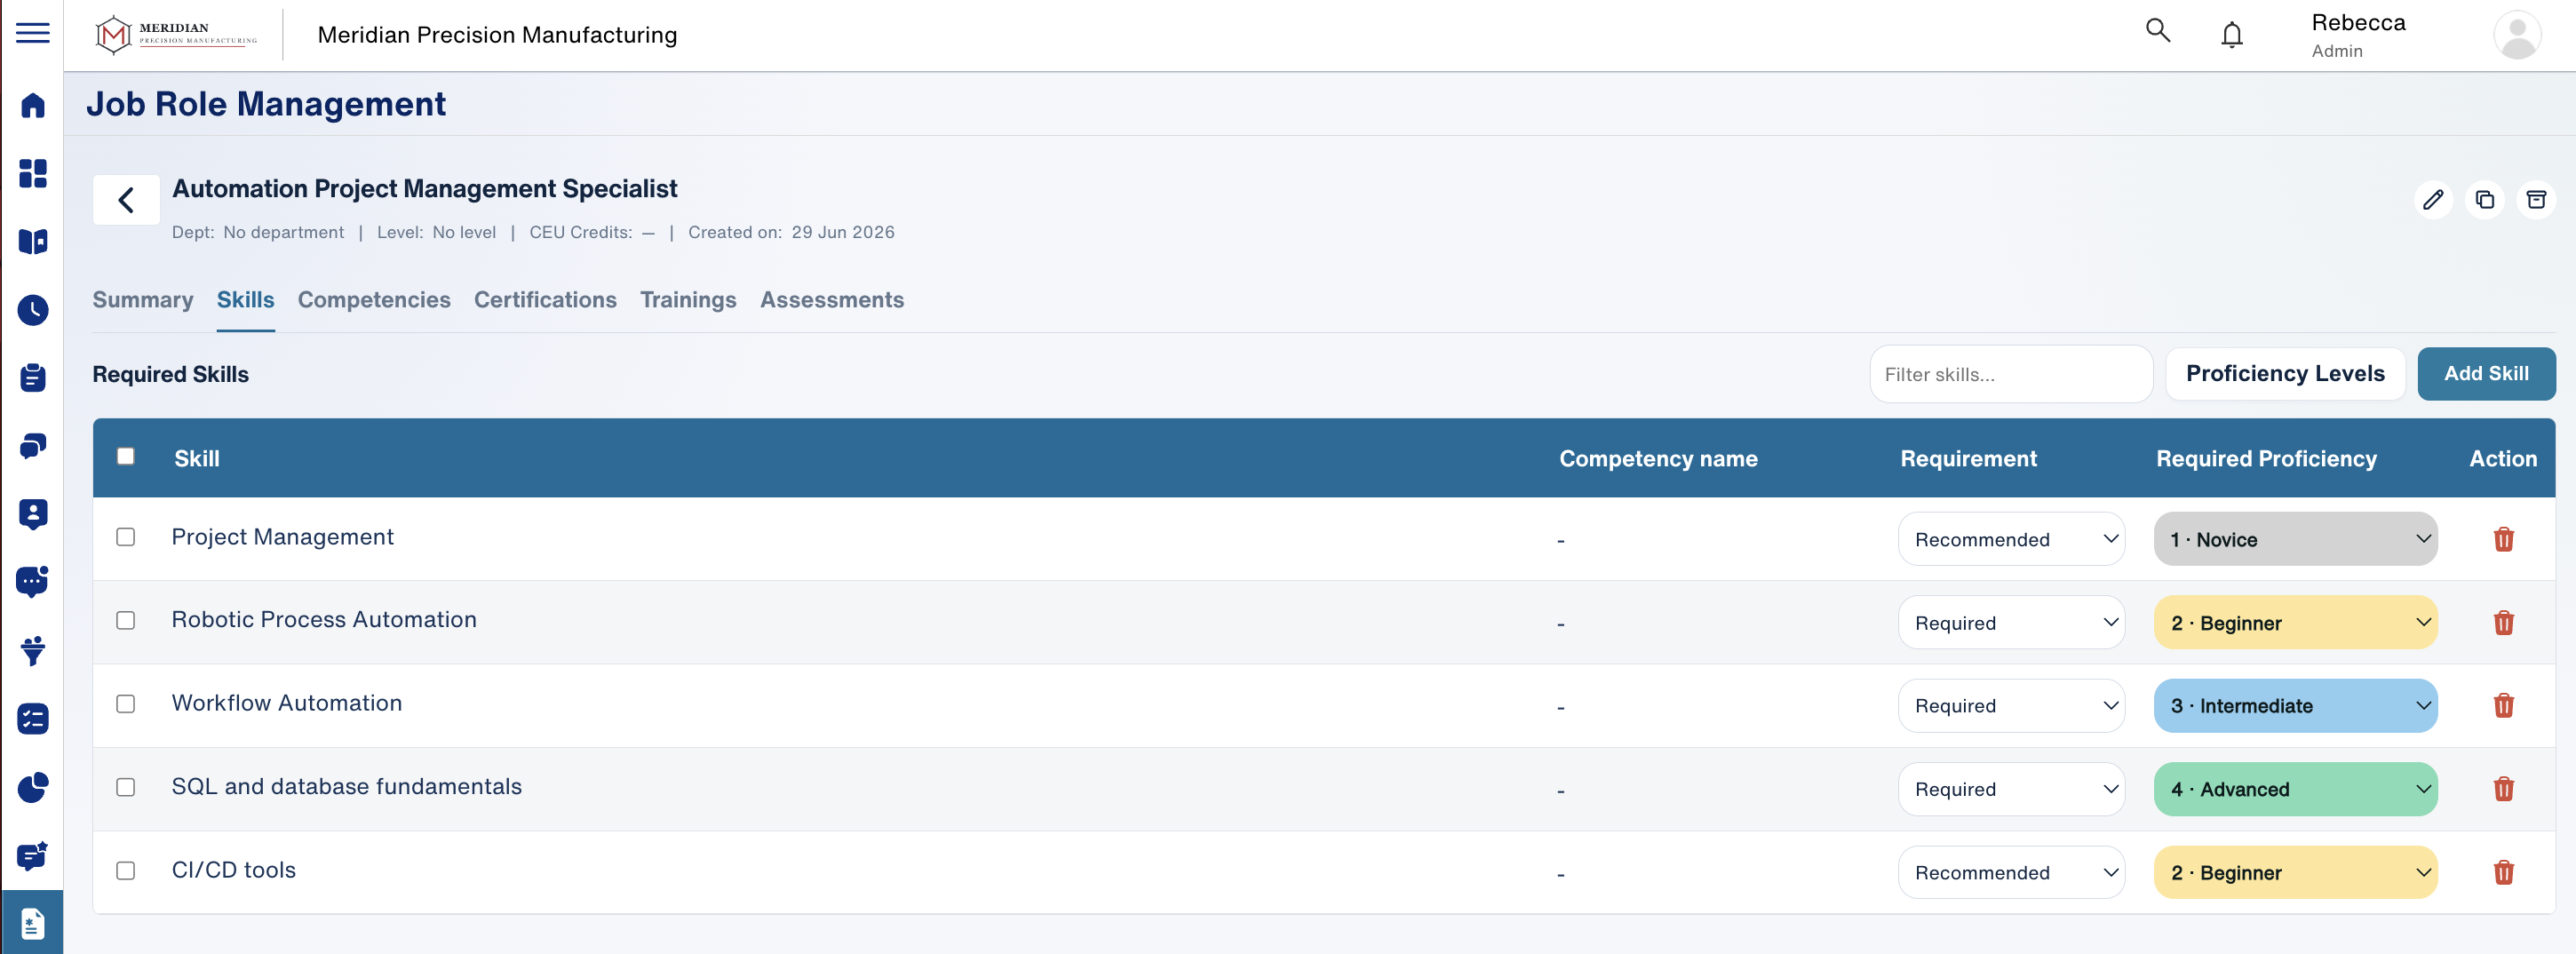Screen dimensions: 2576x954
Task: Check the SQL and database fundamentals checkbox
Action: [x=125, y=787]
